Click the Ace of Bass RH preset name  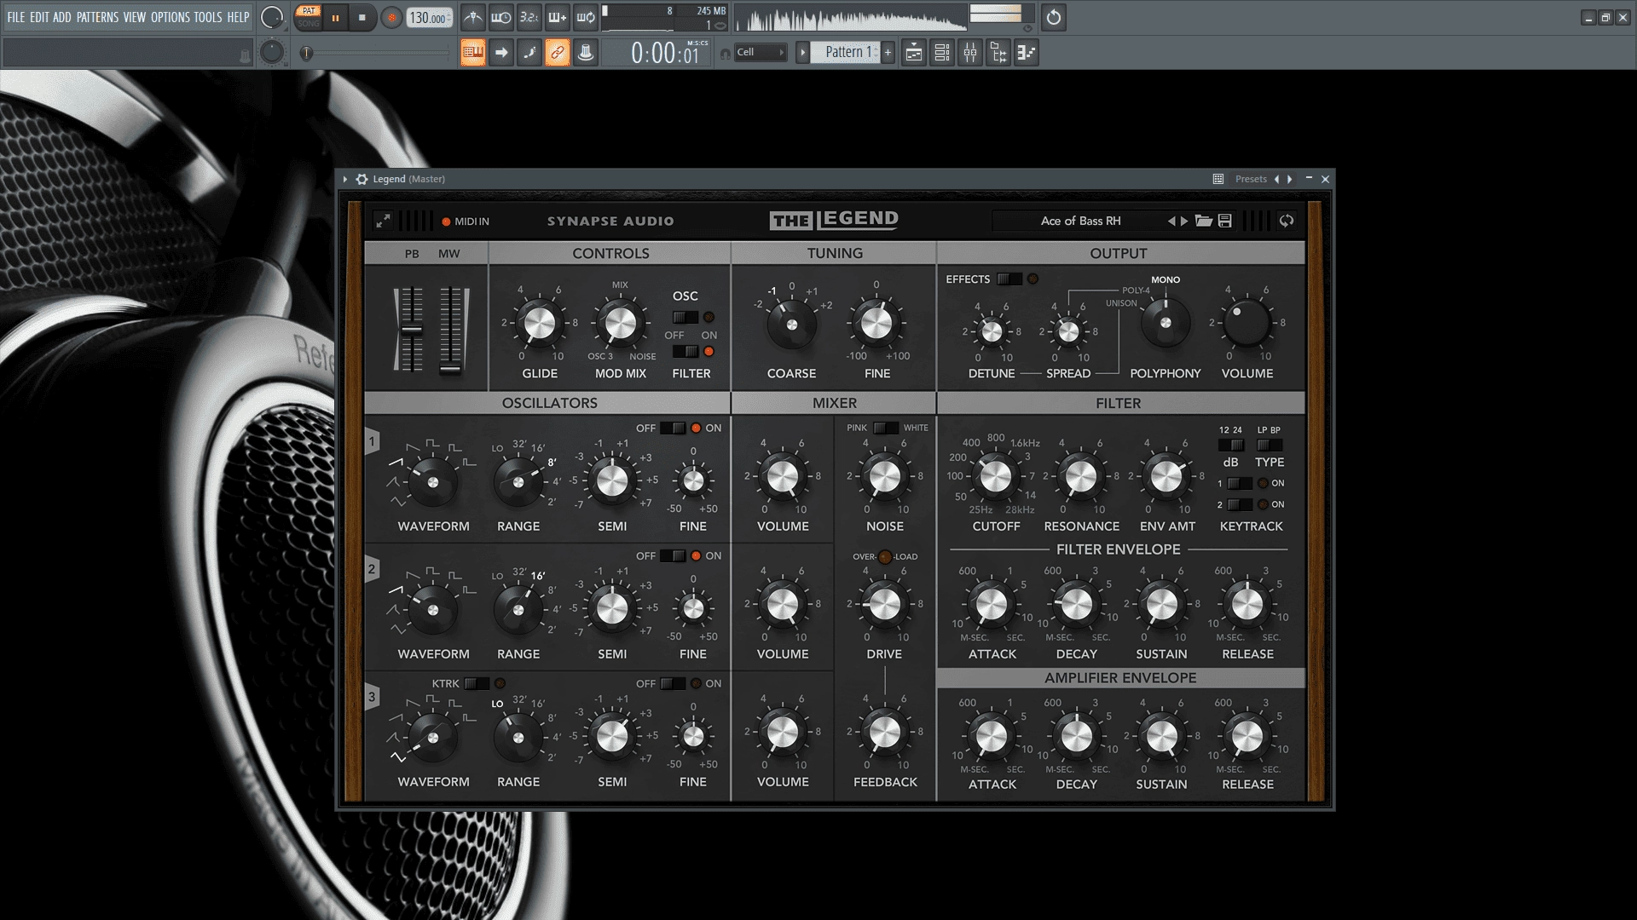pos(1080,221)
